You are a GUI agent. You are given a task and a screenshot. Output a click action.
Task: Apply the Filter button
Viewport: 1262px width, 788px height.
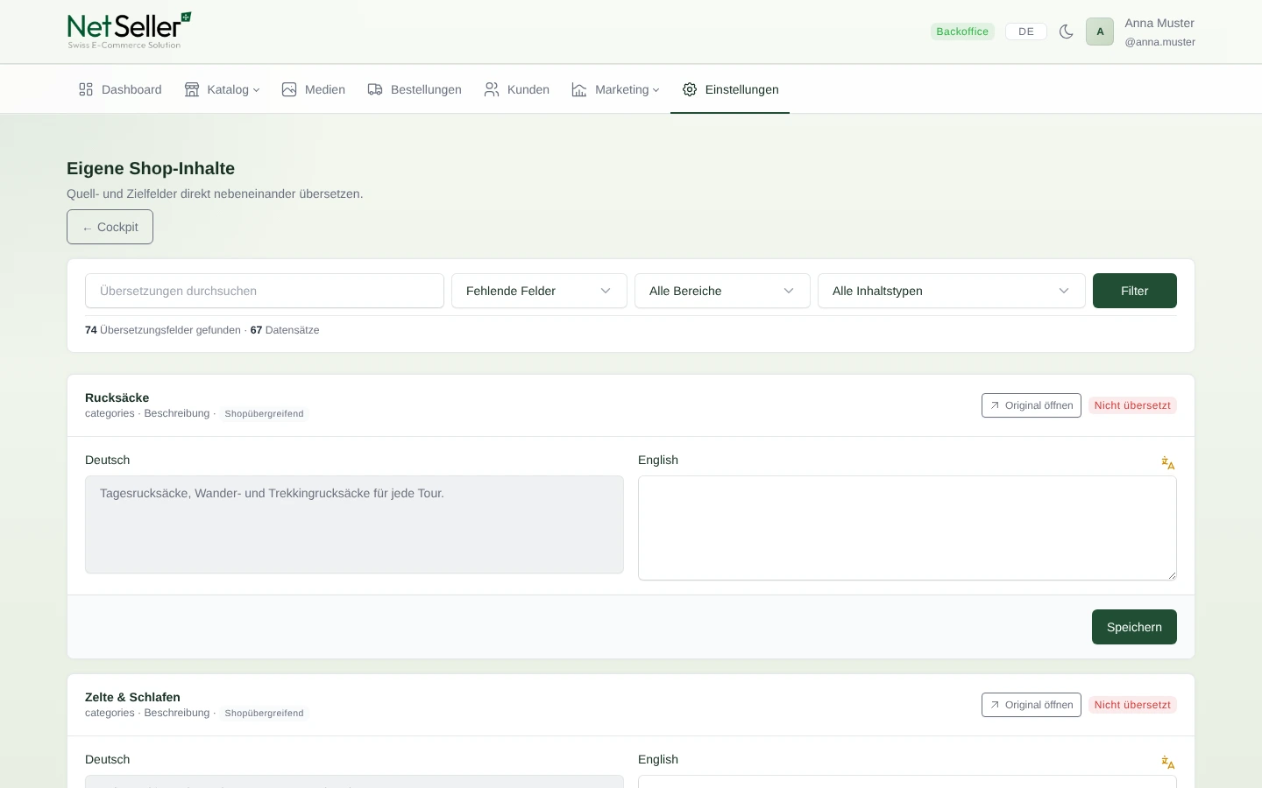click(1135, 291)
